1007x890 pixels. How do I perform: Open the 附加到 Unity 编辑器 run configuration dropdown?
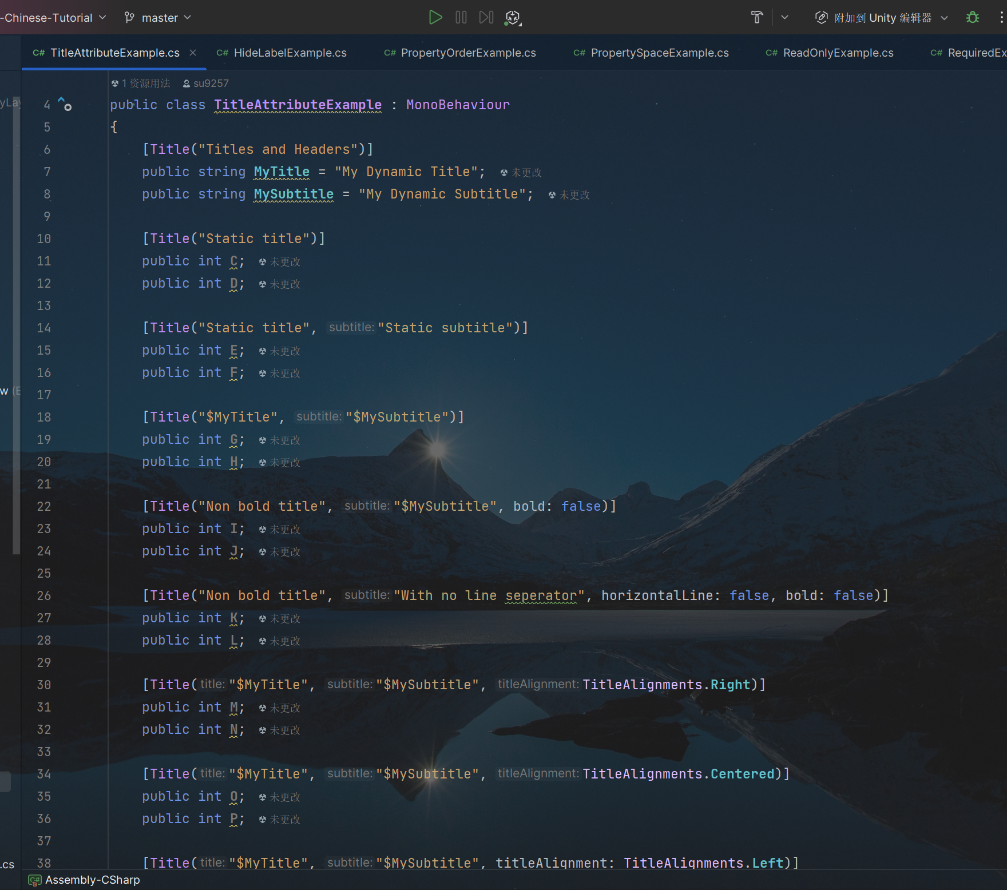tap(882, 18)
